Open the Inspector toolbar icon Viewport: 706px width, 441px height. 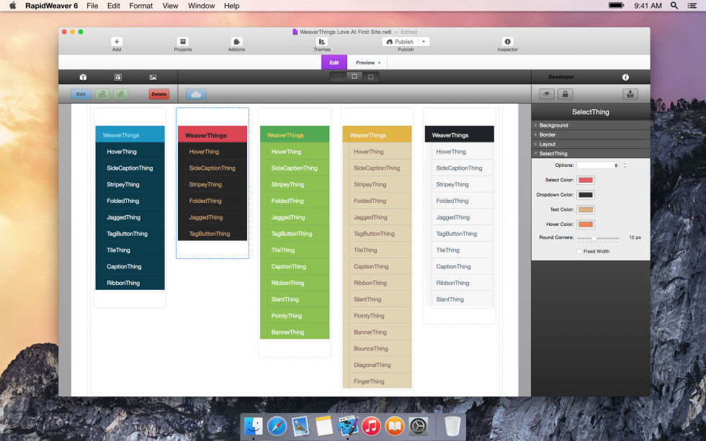507,42
